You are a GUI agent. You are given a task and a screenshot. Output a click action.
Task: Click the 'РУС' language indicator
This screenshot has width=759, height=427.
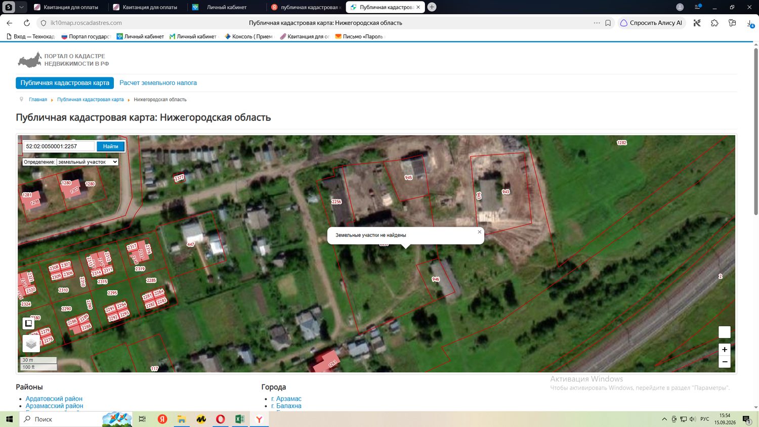point(705,419)
